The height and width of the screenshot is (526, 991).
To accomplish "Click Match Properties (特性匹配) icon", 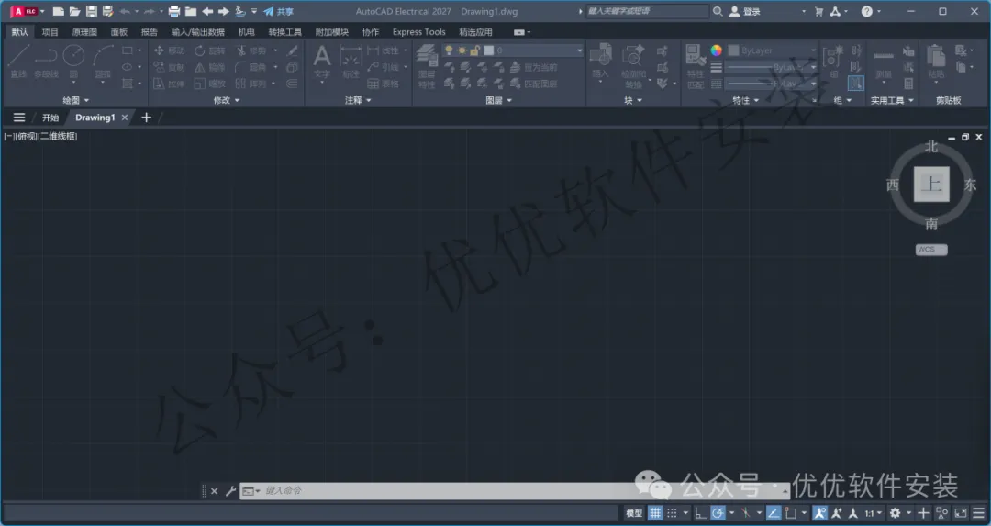I will pyautogui.click(x=696, y=66).
